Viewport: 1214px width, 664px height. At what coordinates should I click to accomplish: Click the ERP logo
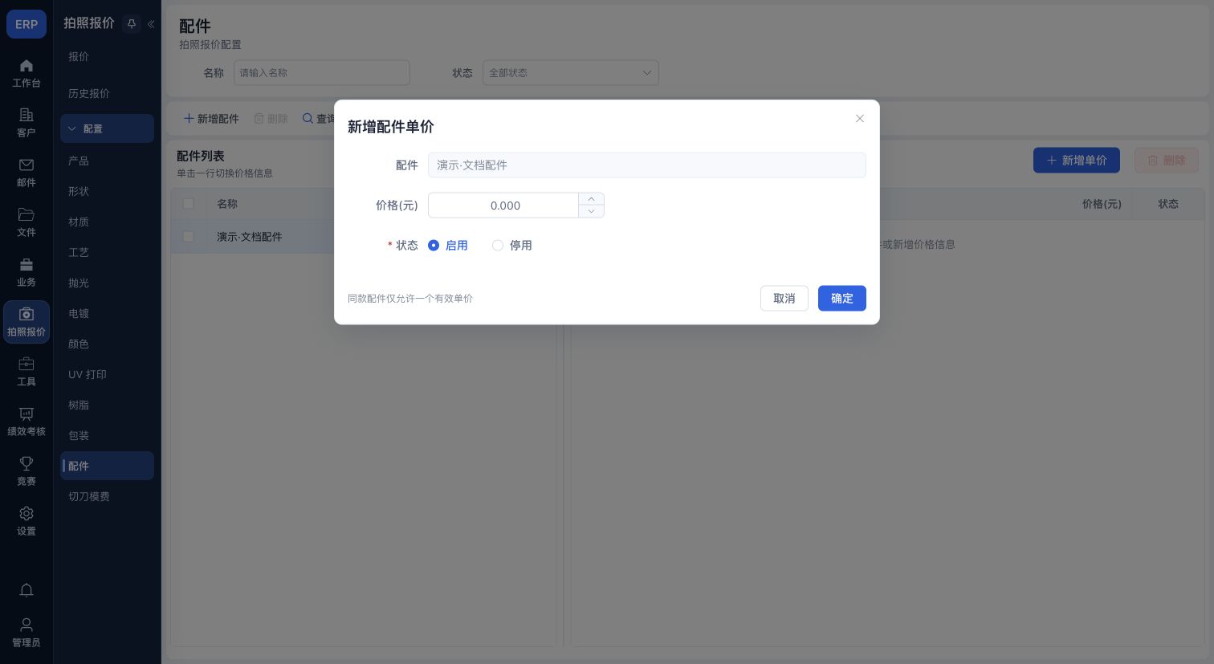pyautogui.click(x=26, y=24)
